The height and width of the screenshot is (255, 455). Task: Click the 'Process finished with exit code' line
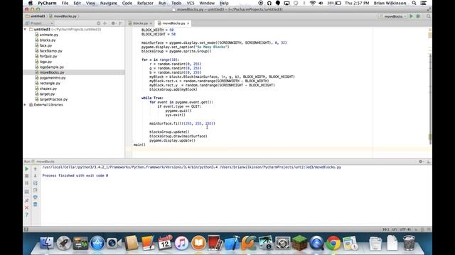pos(75,176)
